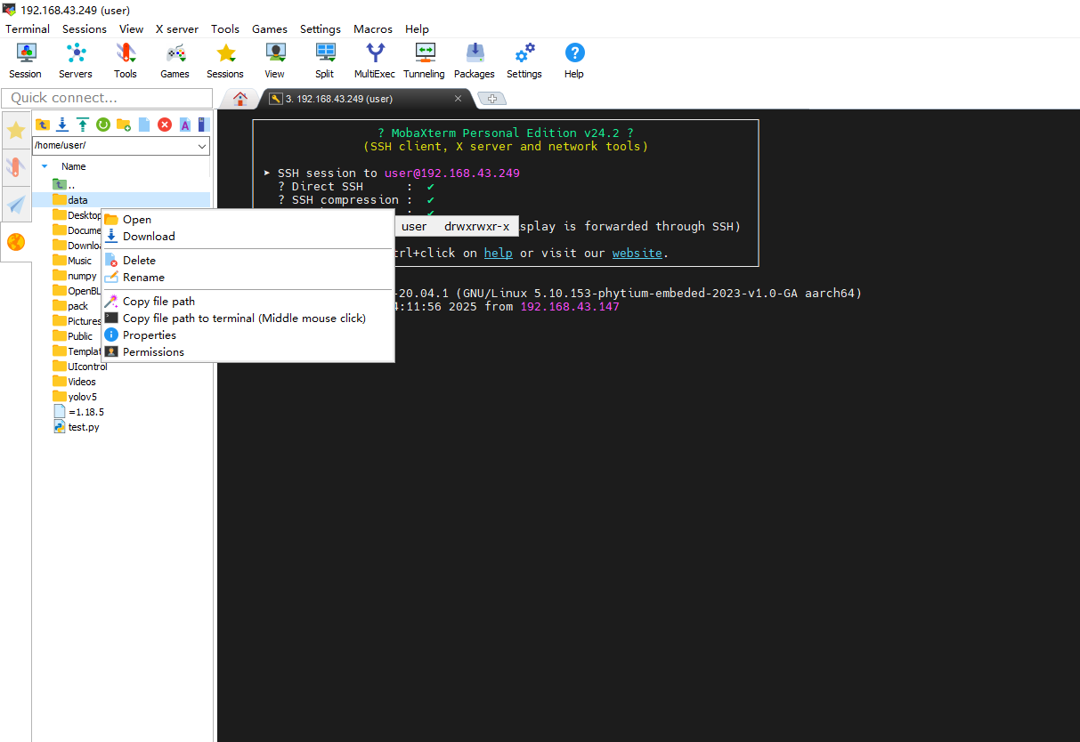
Task: Choose Copy file path to terminal entry
Action: (x=248, y=319)
